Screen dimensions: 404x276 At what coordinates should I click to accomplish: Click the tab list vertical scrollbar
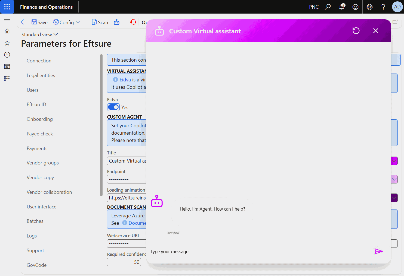point(101,125)
